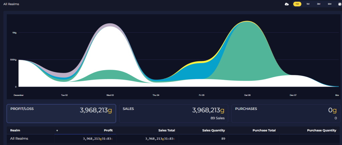342x145 pixels.
Task: Sort by Purchase Quantity column header
Action: pyautogui.click(x=321, y=130)
